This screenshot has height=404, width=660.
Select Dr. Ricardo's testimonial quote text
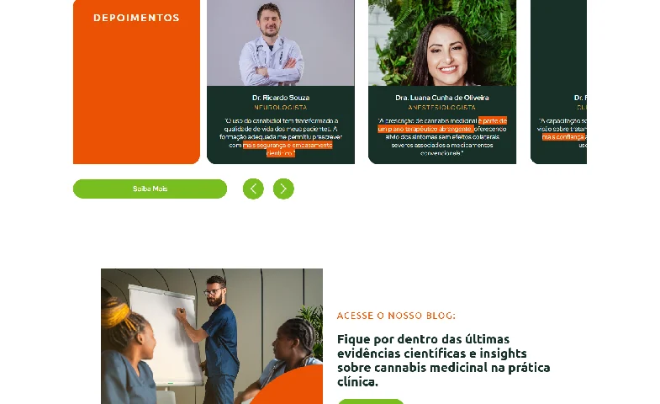281,137
